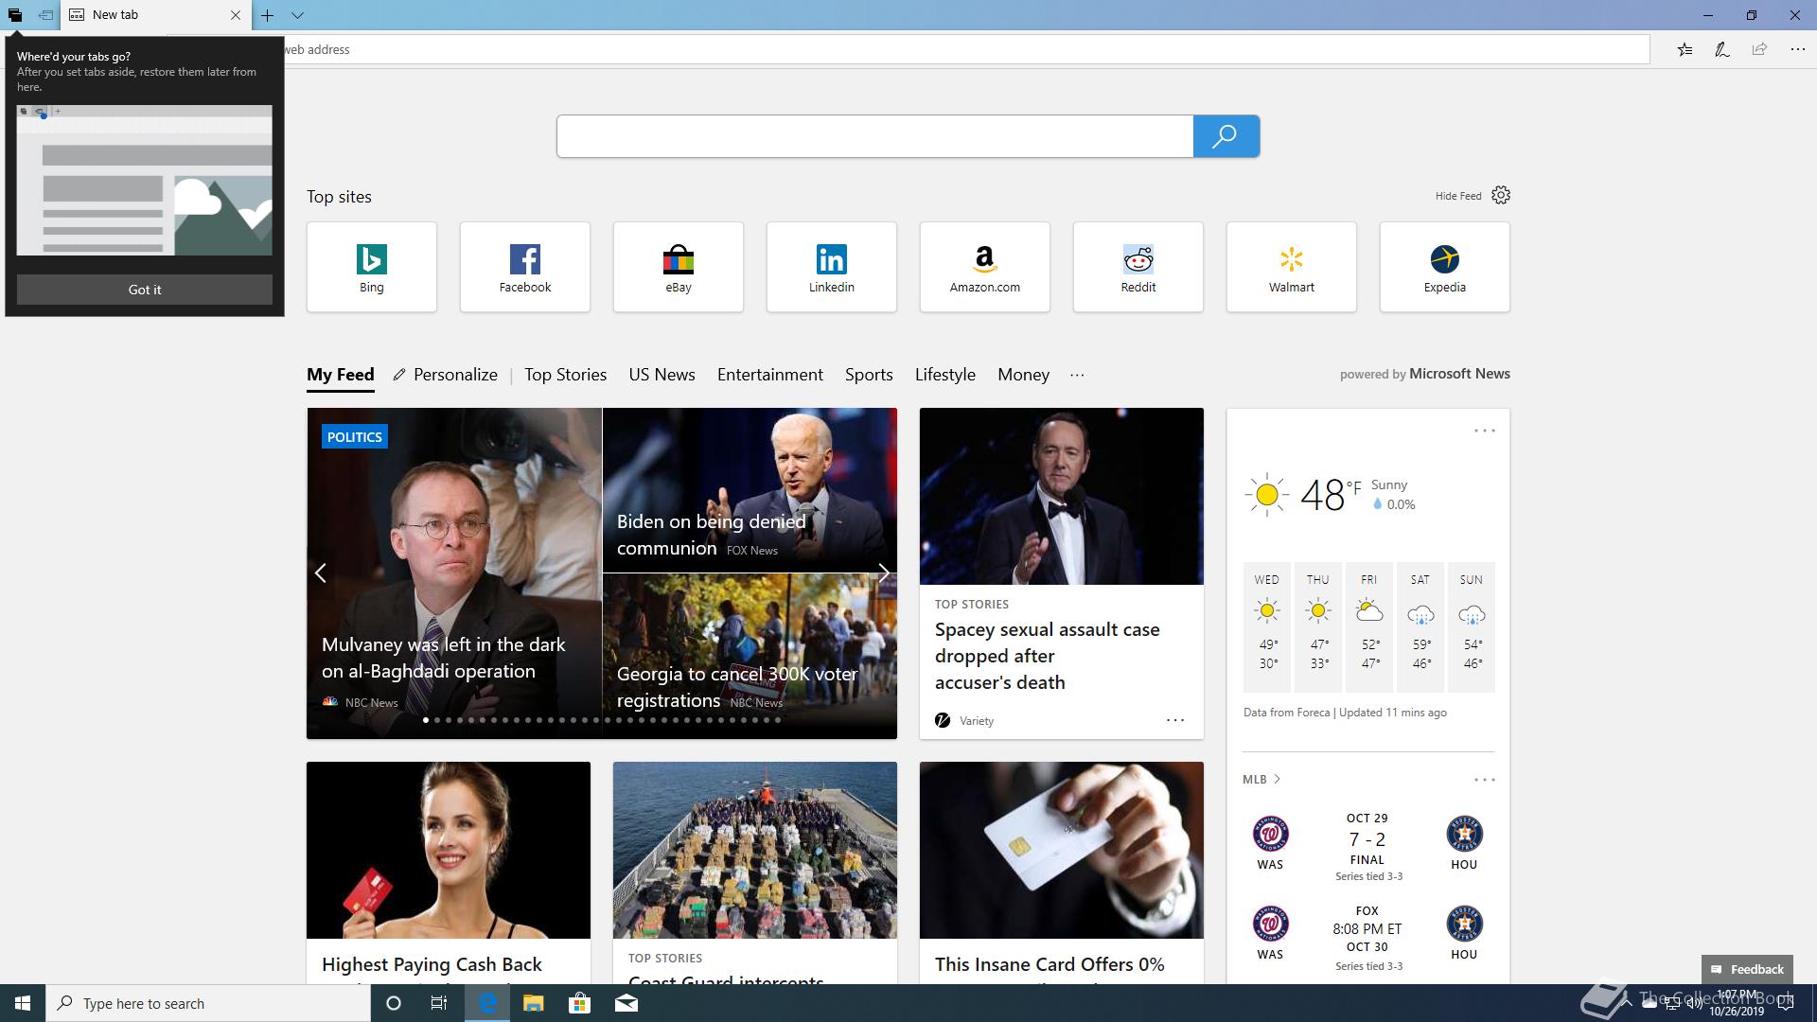Viewport: 1817px width, 1022px height.
Task: Close the New tab tab
Action: point(236,15)
